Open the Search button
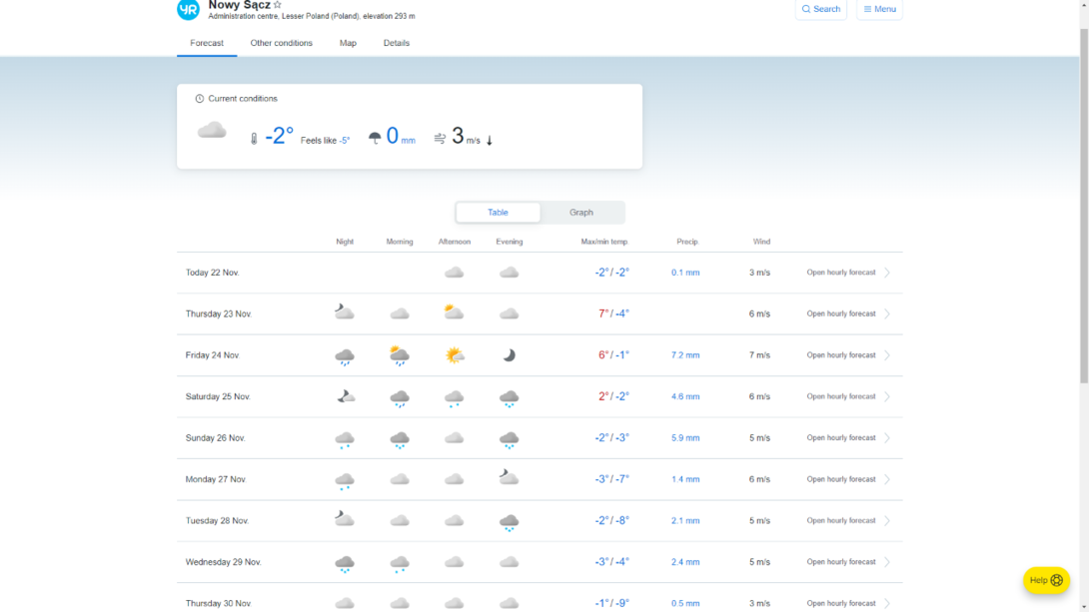This screenshot has height=612, width=1089. coord(821,9)
